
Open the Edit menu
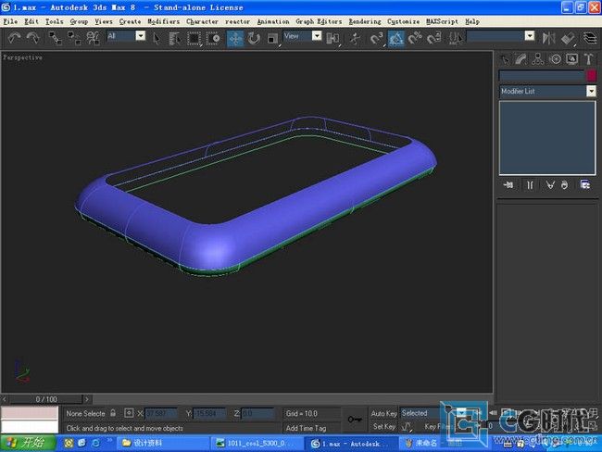[31, 21]
